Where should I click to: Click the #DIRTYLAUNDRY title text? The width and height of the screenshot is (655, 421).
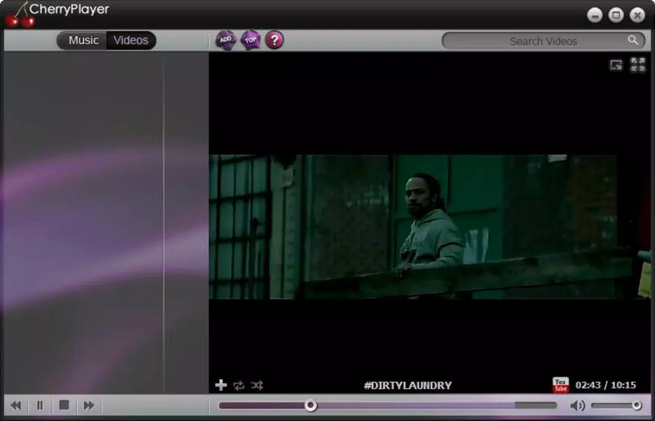click(x=408, y=386)
